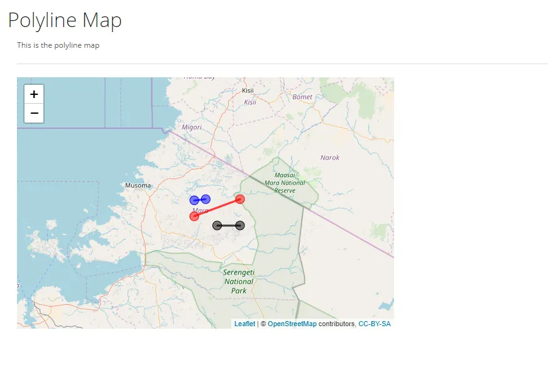Click the black polyline segment
Screen dimensions: 548x367
(228, 226)
